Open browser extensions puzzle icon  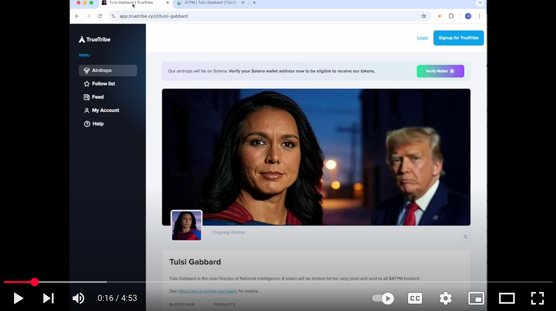pos(451,16)
